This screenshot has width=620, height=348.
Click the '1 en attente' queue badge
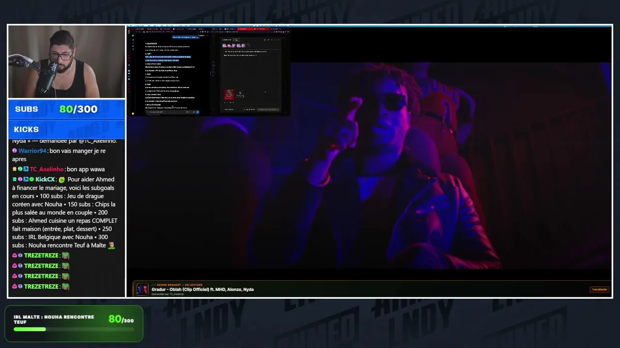599,290
